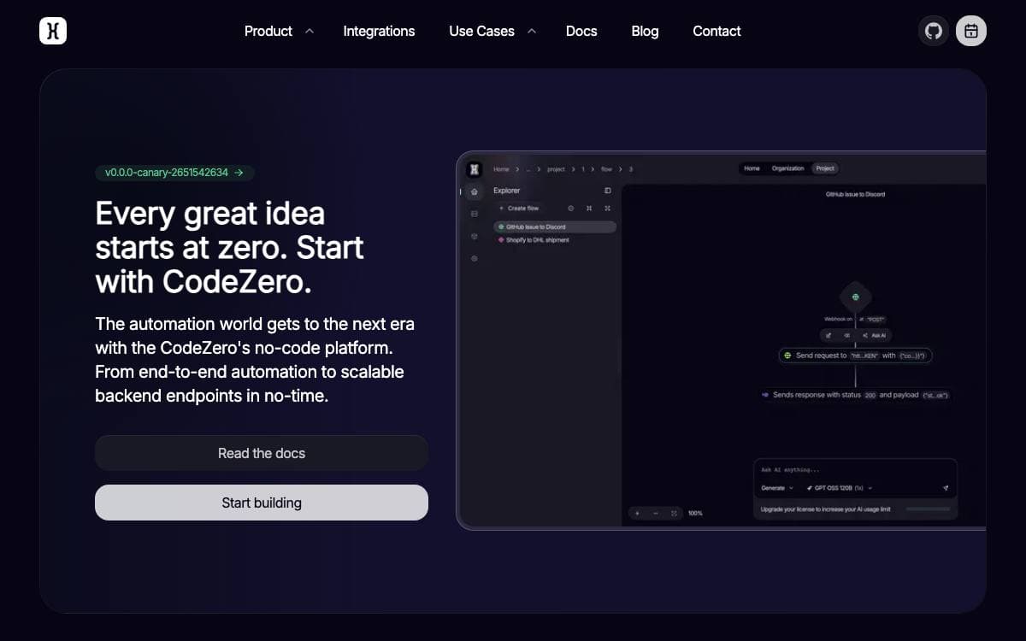Viewport: 1026px width, 641px height.
Task: Click Create flow in Explorer panel
Action: click(519, 209)
